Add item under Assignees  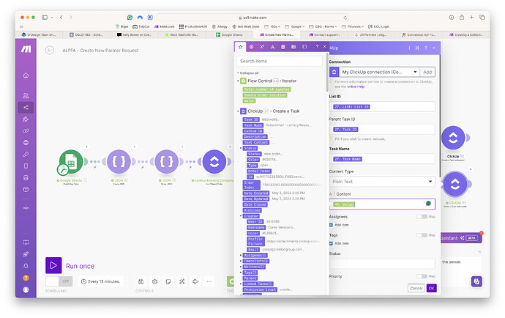pyautogui.click(x=339, y=225)
